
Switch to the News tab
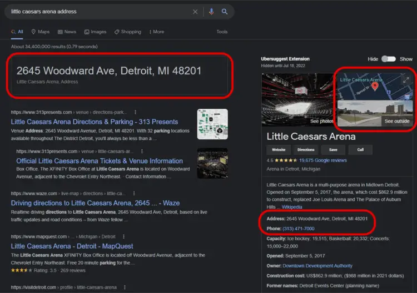pyautogui.click(x=67, y=32)
